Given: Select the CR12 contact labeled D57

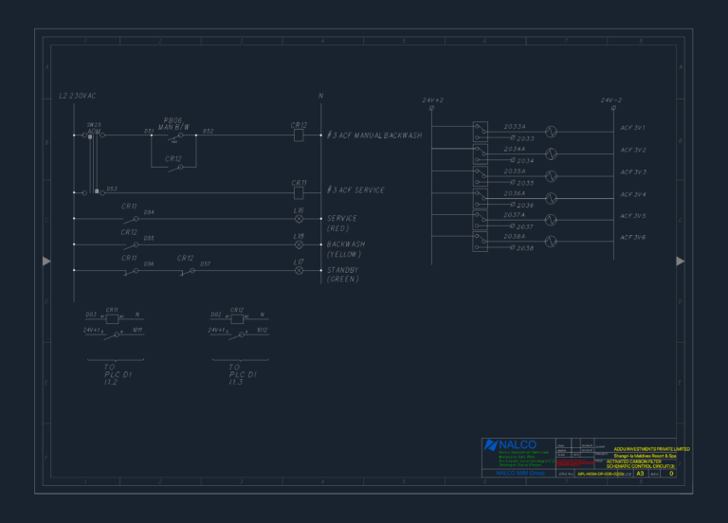Looking at the screenshot, I should pyautogui.click(x=187, y=272).
